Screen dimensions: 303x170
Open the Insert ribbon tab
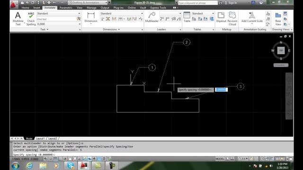pos(36,8)
